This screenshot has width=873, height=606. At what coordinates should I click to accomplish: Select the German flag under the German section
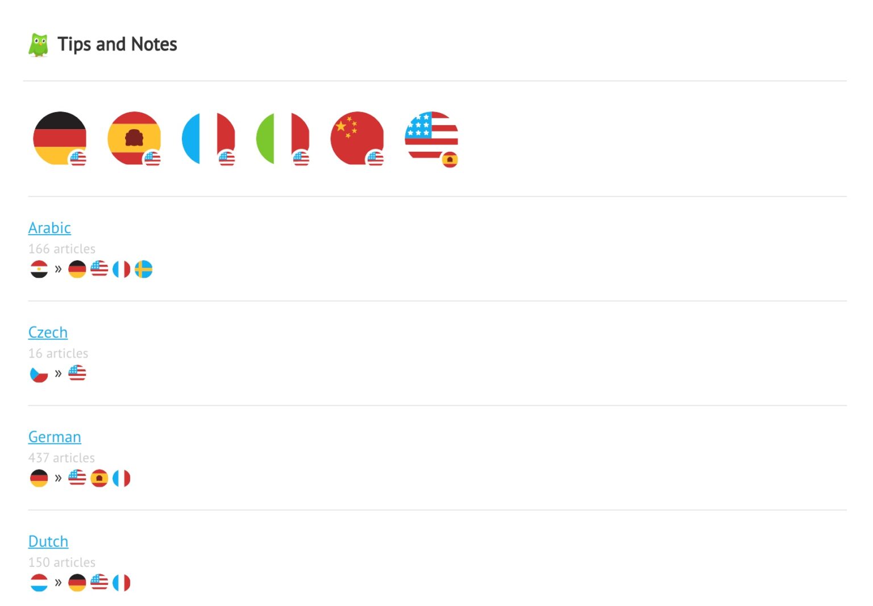coord(39,478)
